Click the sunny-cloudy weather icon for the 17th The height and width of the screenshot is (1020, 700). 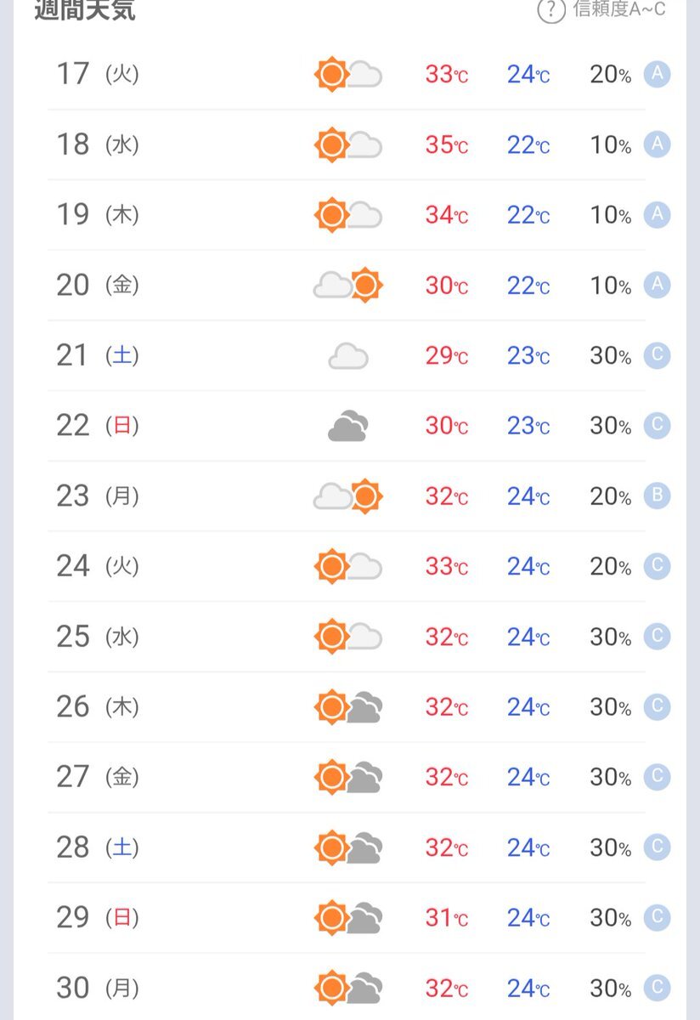pos(348,75)
